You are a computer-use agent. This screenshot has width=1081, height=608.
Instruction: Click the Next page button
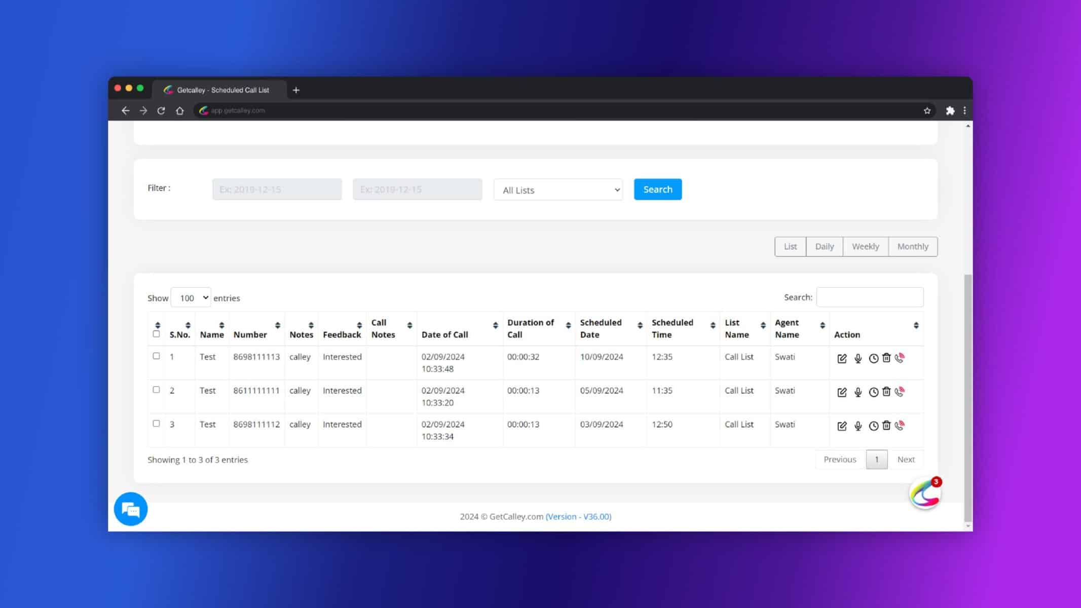(x=907, y=459)
